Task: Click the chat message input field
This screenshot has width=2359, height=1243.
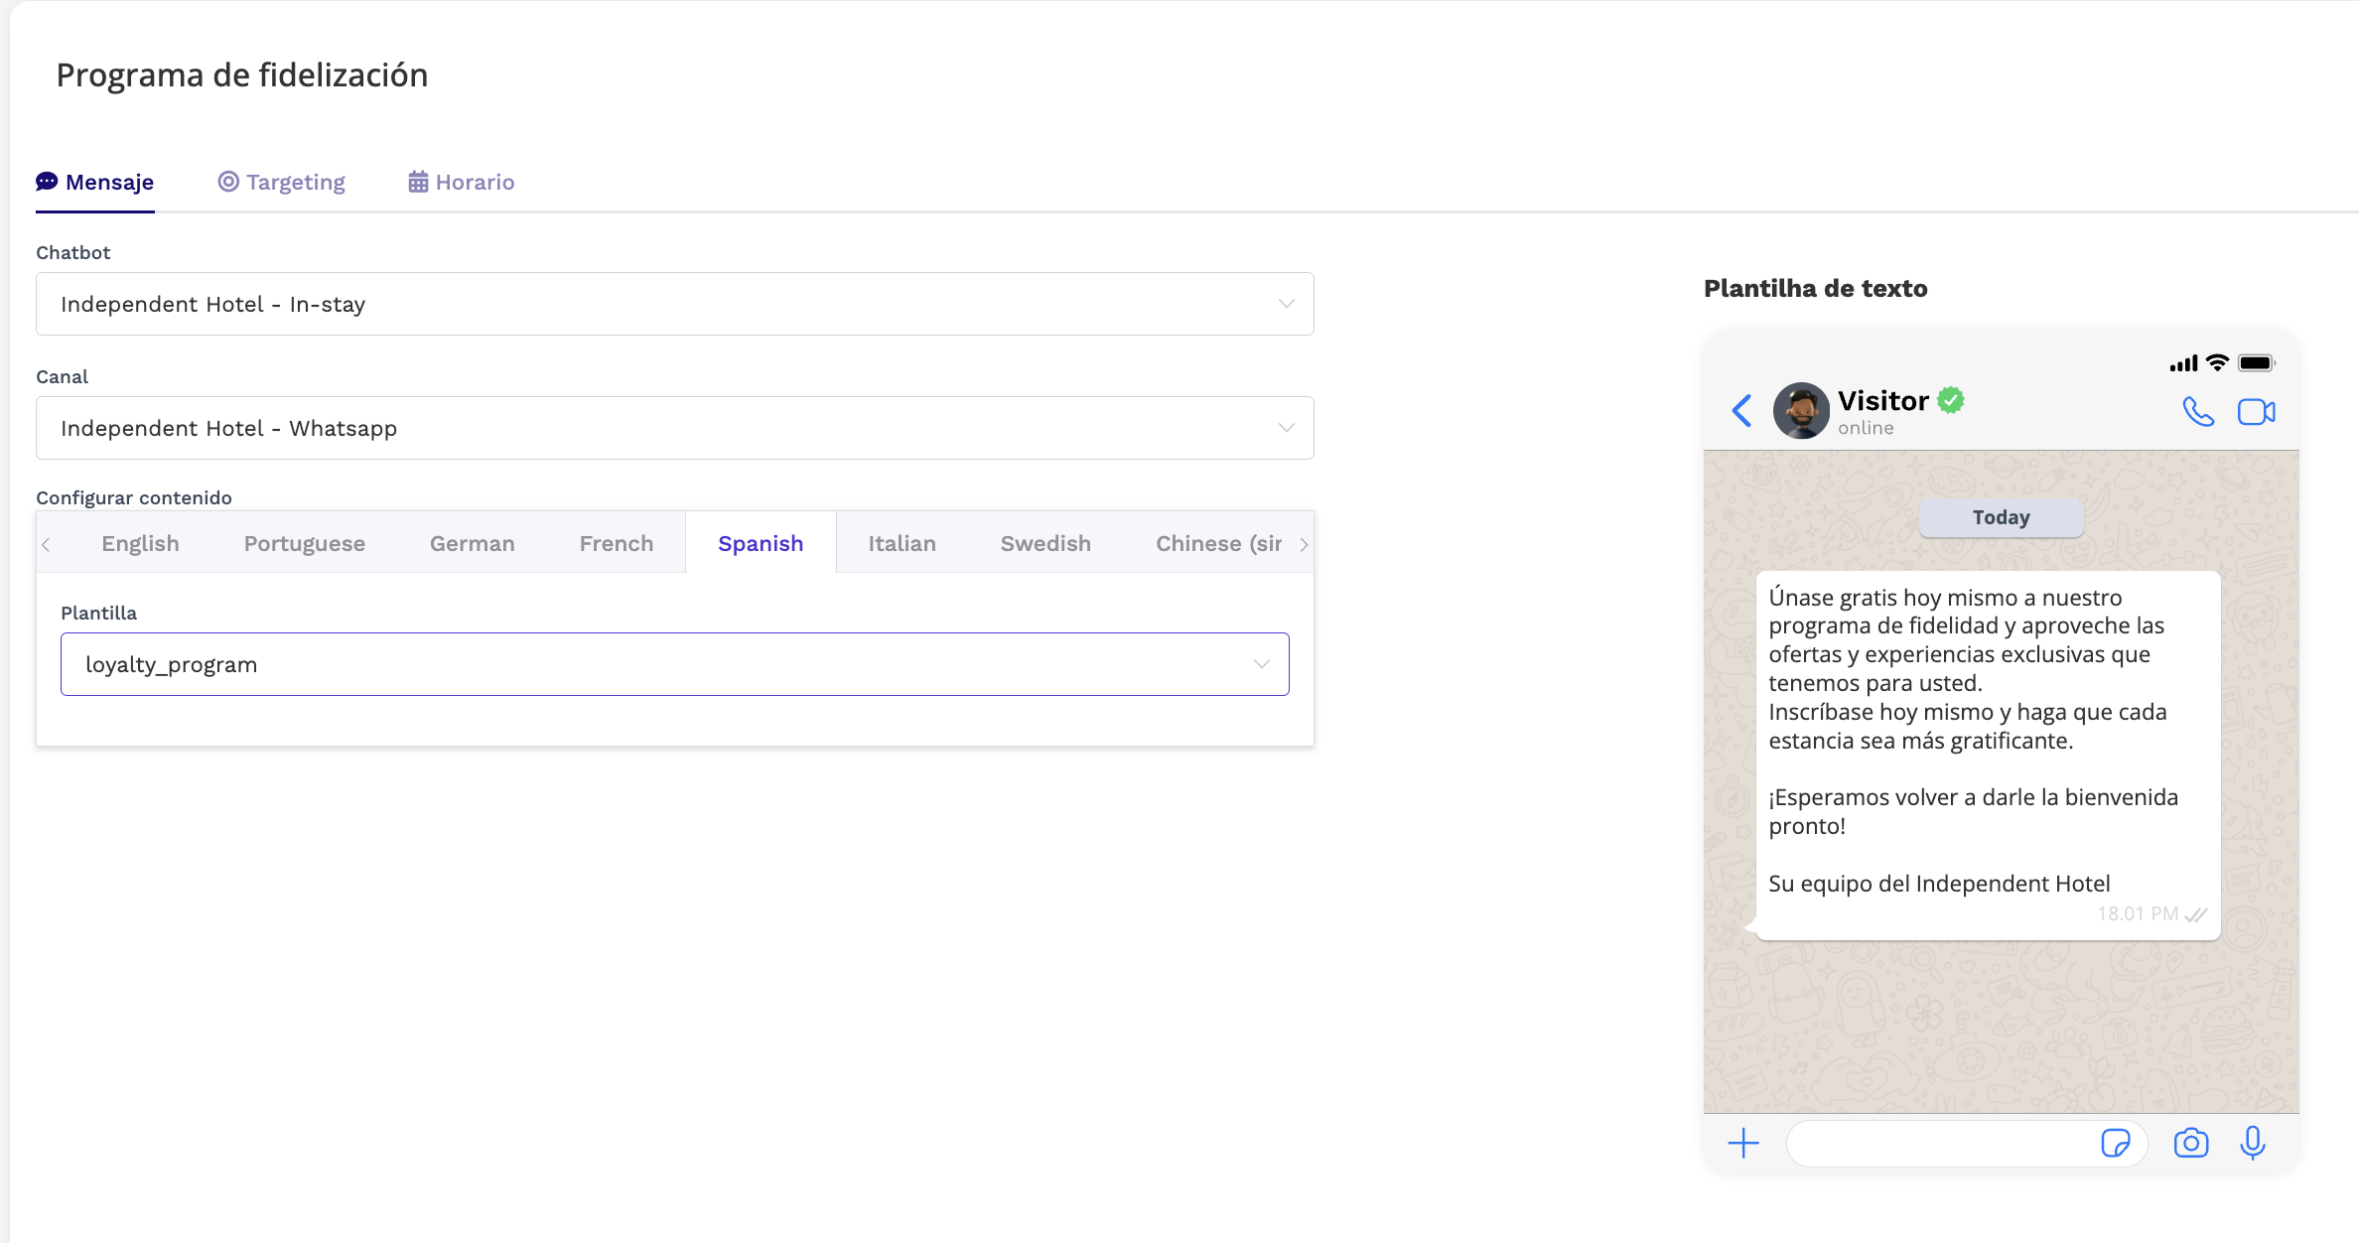Action: [1966, 1144]
